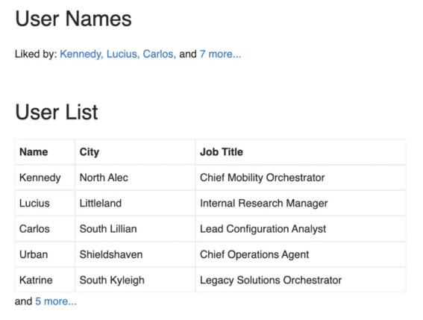This screenshot has width=423, height=320.
Task: Select the Chief Mobility Orchestrator cell
Action: point(301,178)
